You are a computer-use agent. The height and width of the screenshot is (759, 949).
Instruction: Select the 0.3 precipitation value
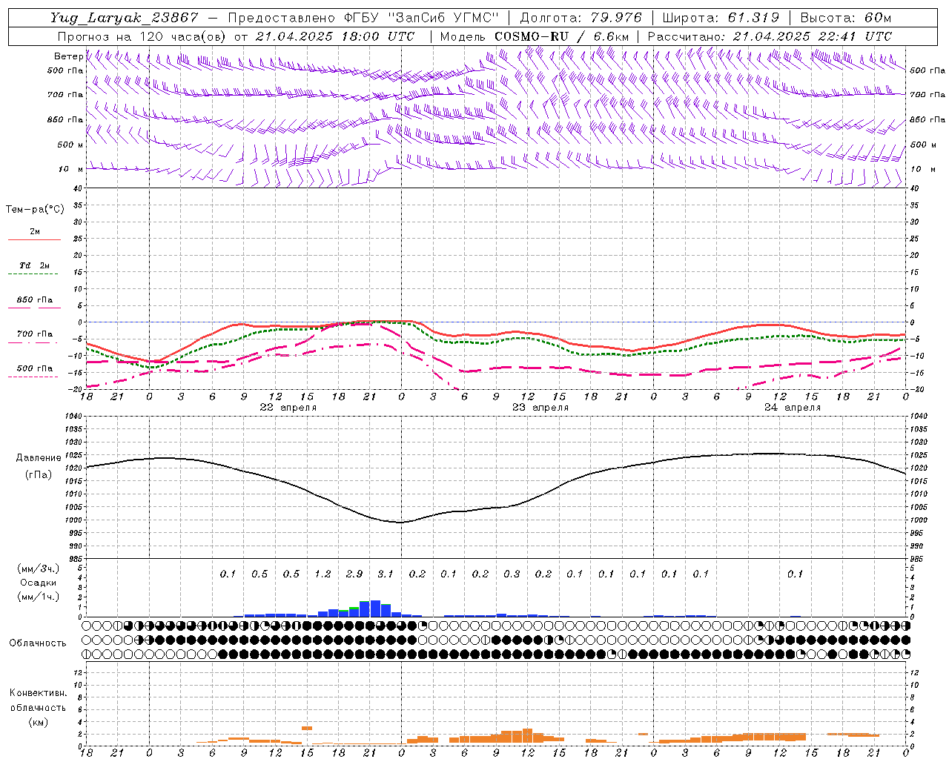tap(512, 574)
